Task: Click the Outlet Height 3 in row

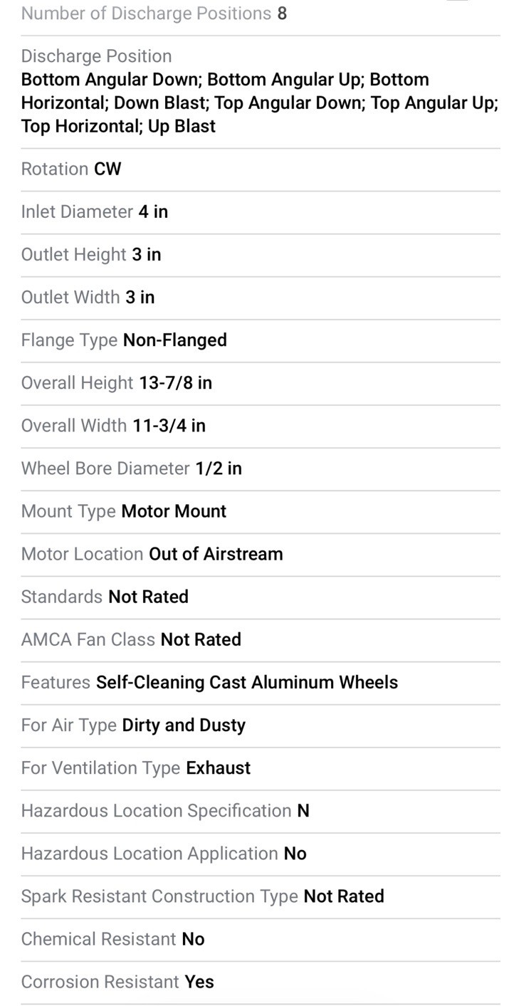Action: click(261, 255)
